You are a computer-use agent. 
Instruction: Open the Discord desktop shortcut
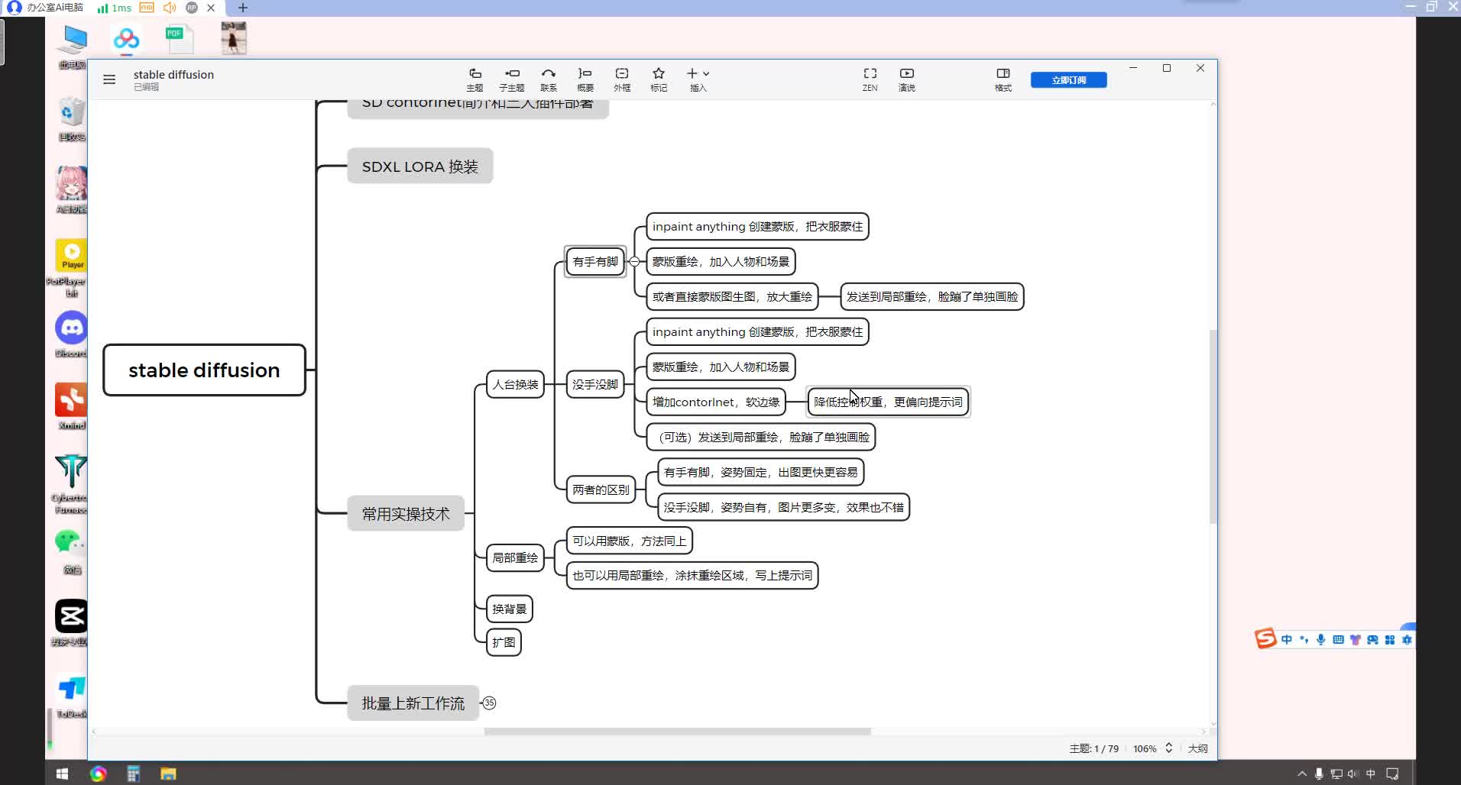click(x=72, y=334)
